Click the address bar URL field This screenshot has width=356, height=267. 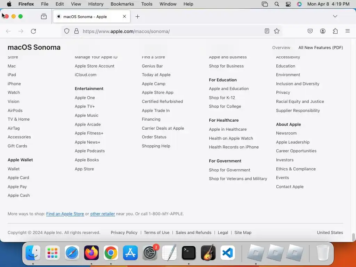pos(172,31)
